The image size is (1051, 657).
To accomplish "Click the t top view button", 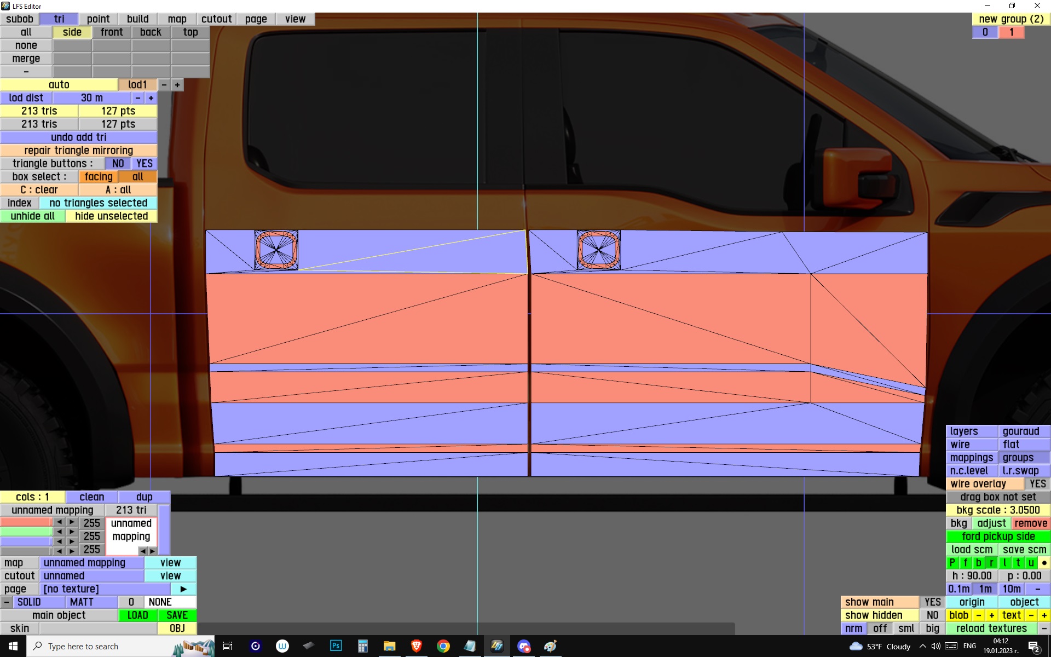I will pos(1018,563).
